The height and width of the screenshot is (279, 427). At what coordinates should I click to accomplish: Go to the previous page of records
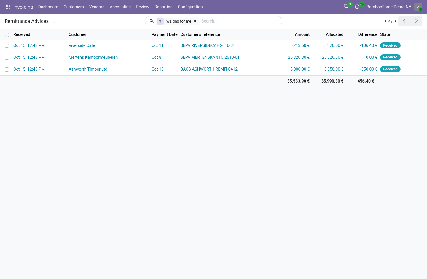(404, 21)
